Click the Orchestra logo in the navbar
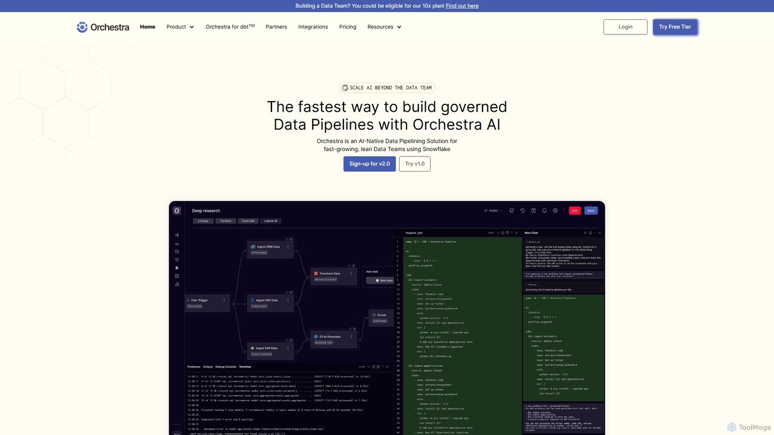The height and width of the screenshot is (435, 774). pyautogui.click(x=103, y=27)
